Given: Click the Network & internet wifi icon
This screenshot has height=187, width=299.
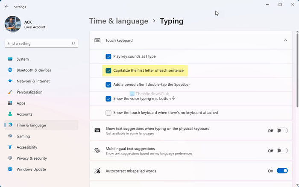Looking at the screenshot, I should 10,81.
